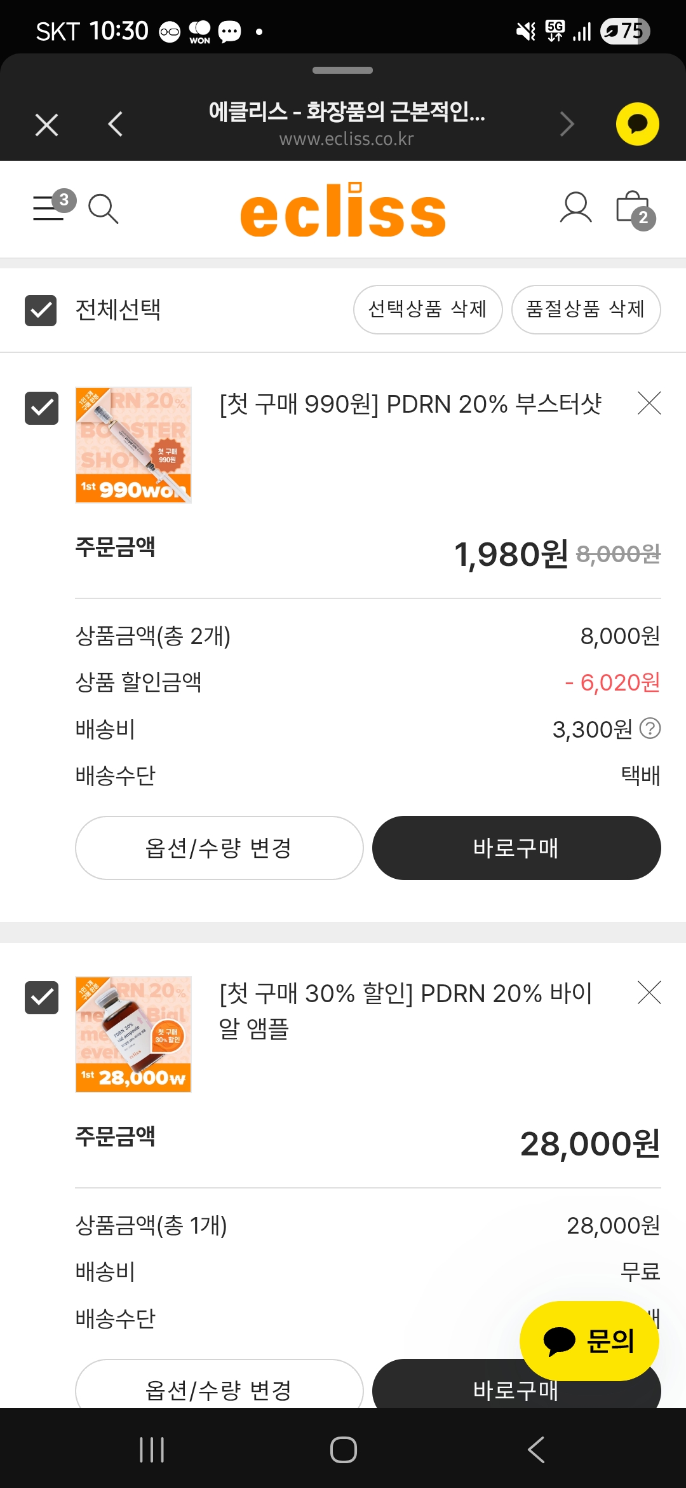Open the 부스터샷 product thumbnail
Image resolution: width=686 pixels, height=1488 pixels.
pos(133,445)
